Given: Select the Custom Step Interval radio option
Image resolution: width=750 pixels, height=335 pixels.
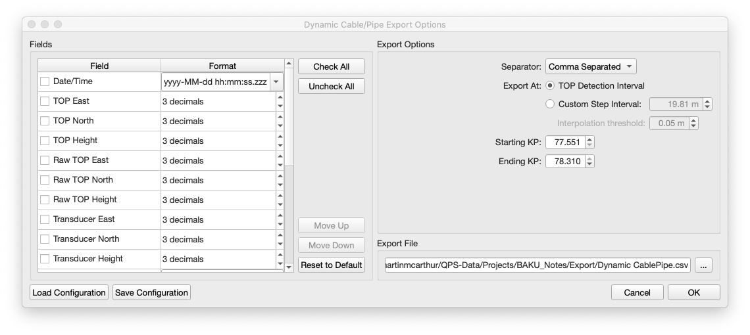Looking at the screenshot, I should pos(551,104).
